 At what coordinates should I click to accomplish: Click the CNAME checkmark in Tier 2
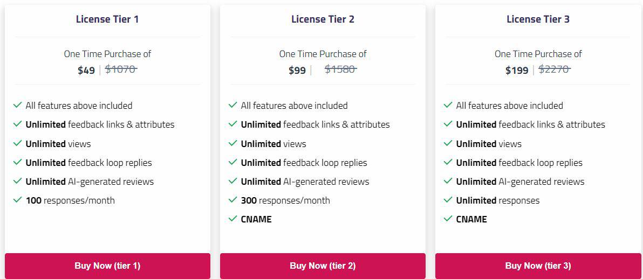232,219
